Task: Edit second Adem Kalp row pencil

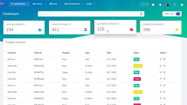Action: pyautogui.click(x=161, y=92)
